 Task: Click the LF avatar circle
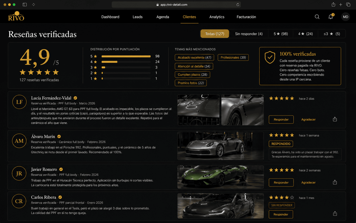19,102
